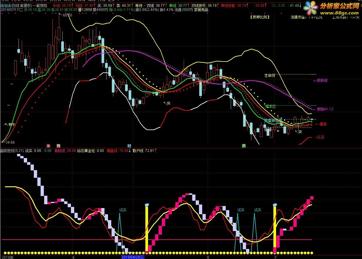
Task: Click the 双线: 38.77 value
Action: [x=156, y=6]
